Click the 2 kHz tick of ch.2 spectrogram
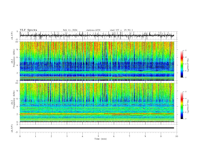 (x=17, y=114)
